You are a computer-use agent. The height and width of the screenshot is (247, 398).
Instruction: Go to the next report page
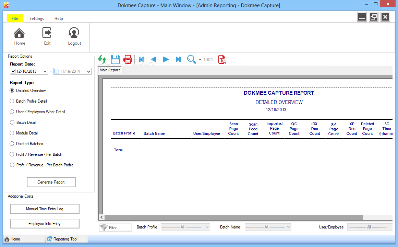coord(166,59)
